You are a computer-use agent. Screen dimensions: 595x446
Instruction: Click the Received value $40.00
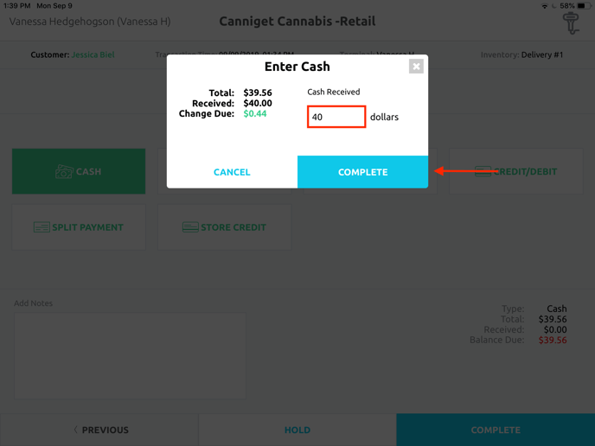258,103
